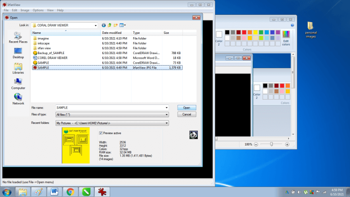Click Edit colors in Paint window
Image resolution: width=350 pixels, height=197 pixels.
(x=286, y=38)
